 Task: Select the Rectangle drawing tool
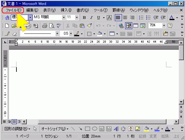point(88,129)
